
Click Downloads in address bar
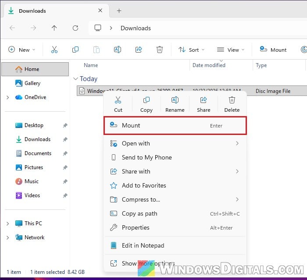click(x=136, y=28)
